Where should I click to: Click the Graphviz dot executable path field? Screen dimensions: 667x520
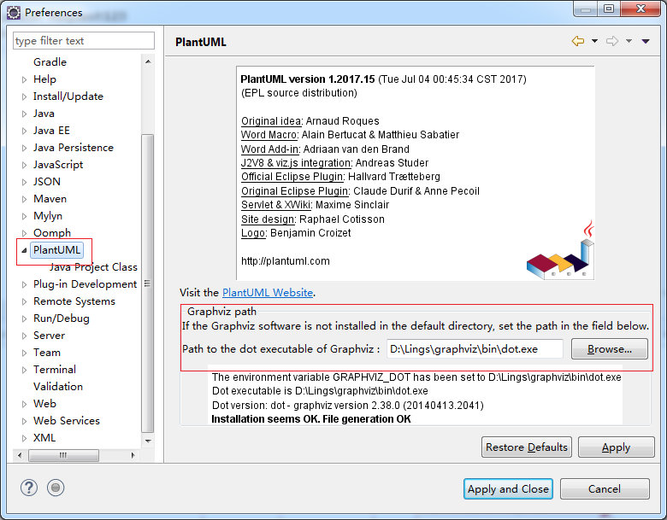click(x=475, y=348)
